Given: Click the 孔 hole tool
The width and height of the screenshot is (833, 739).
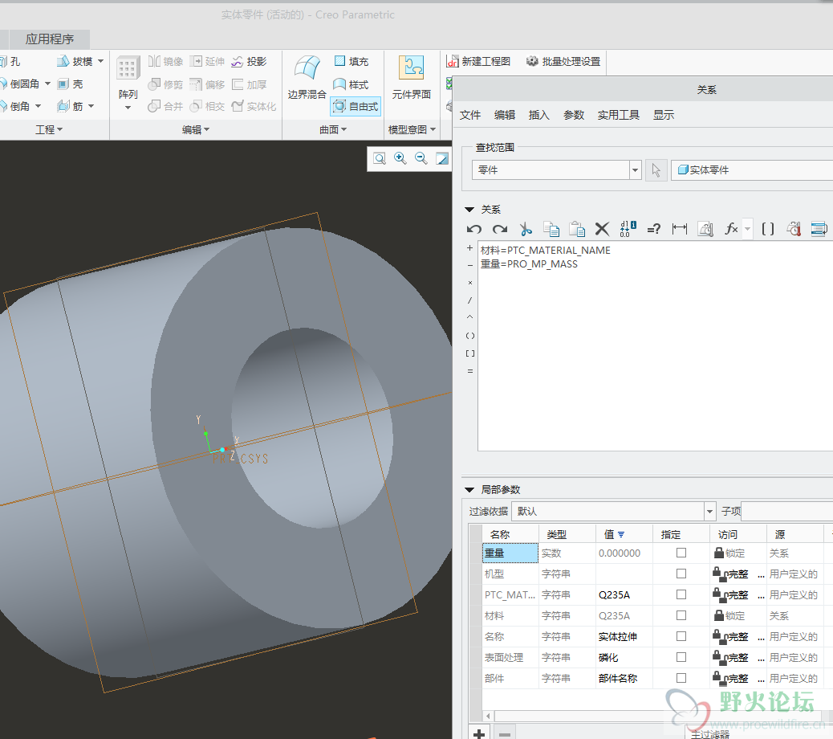Looking at the screenshot, I should point(10,62).
